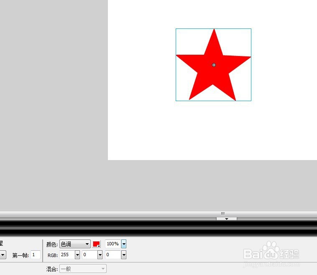The width and height of the screenshot is (317, 275).
Task: Open the green value slider arrow
Action: point(100,255)
